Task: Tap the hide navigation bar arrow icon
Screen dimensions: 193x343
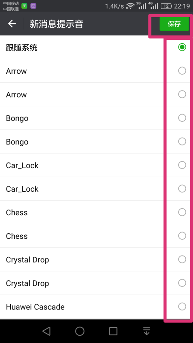Action: [147, 331]
